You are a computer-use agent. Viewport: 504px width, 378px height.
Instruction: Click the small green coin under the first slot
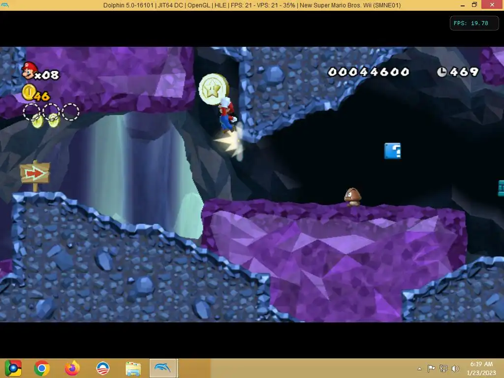coord(37,121)
